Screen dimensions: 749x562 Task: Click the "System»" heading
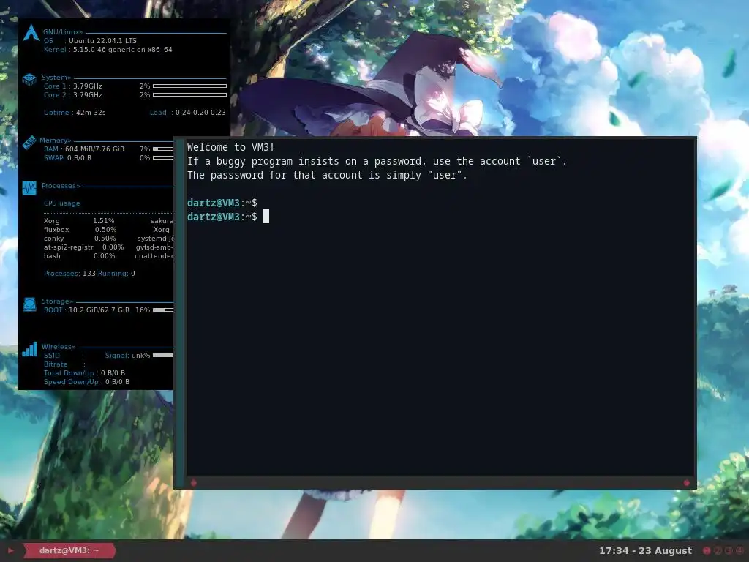[x=56, y=78]
